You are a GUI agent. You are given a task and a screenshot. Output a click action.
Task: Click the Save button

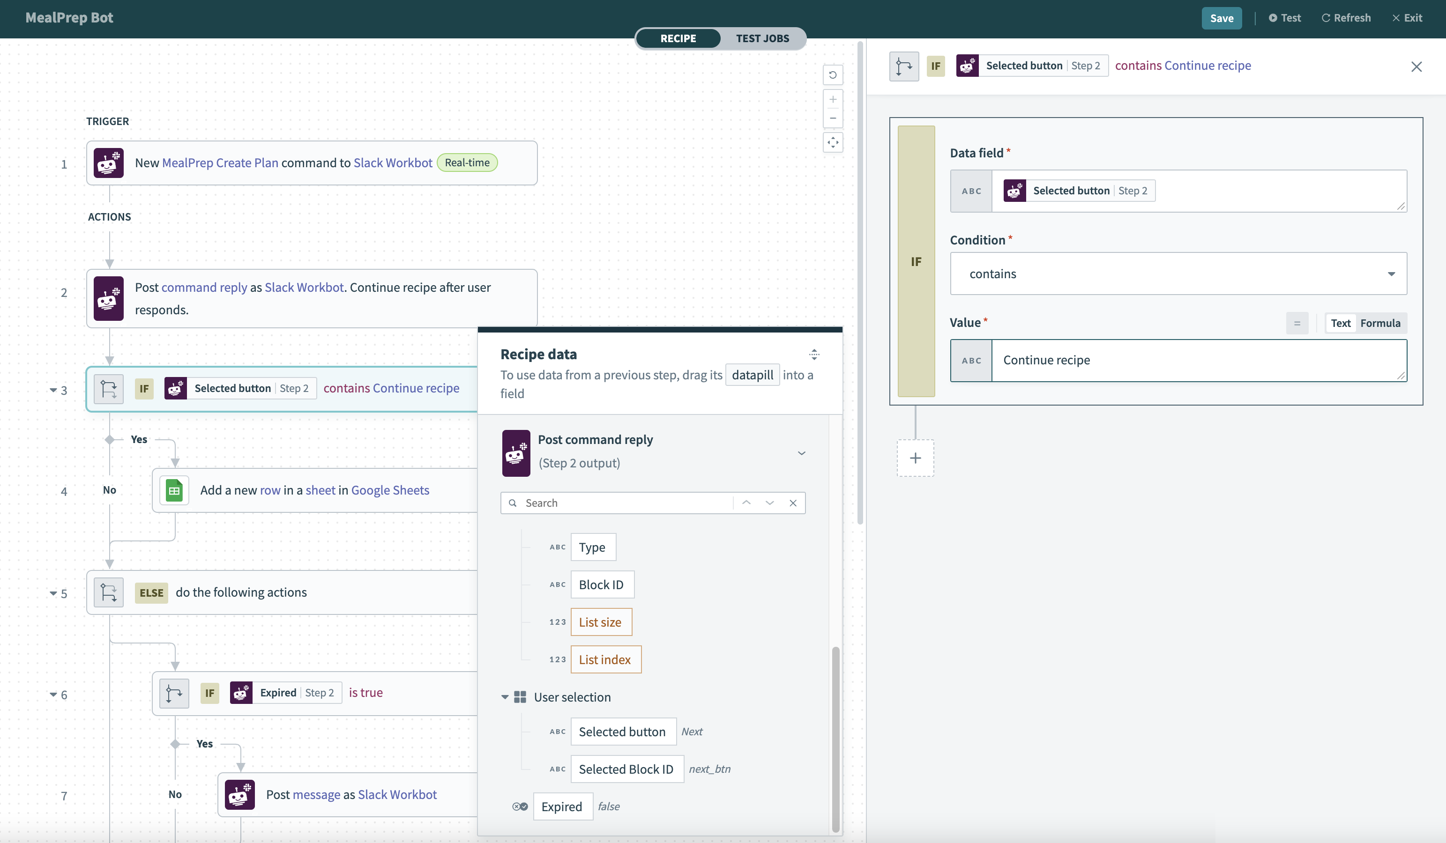tap(1221, 18)
